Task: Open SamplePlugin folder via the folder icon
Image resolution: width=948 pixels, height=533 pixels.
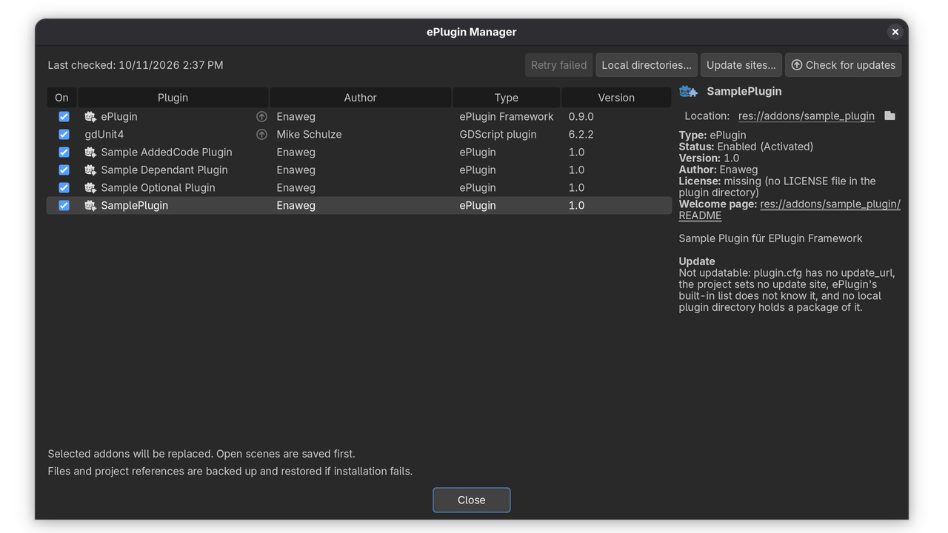Action: 889,116
